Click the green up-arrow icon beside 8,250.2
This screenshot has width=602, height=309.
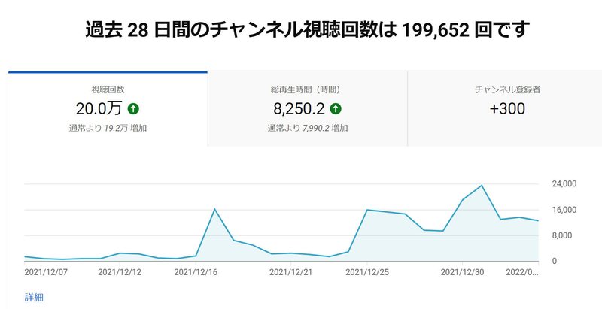click(x=336, y=109)
